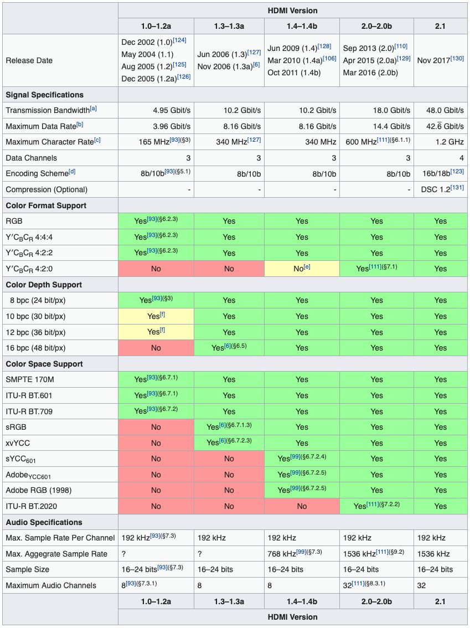Click citation 93 in Sample Size row
470x628 pixels.
(x=162, y=567)
